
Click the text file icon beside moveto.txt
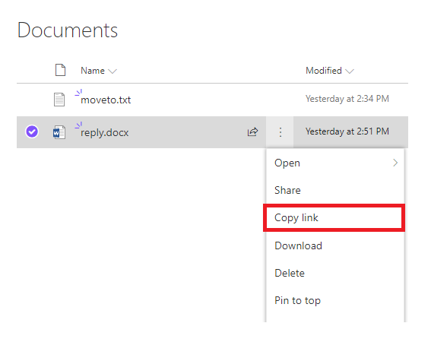59,100
